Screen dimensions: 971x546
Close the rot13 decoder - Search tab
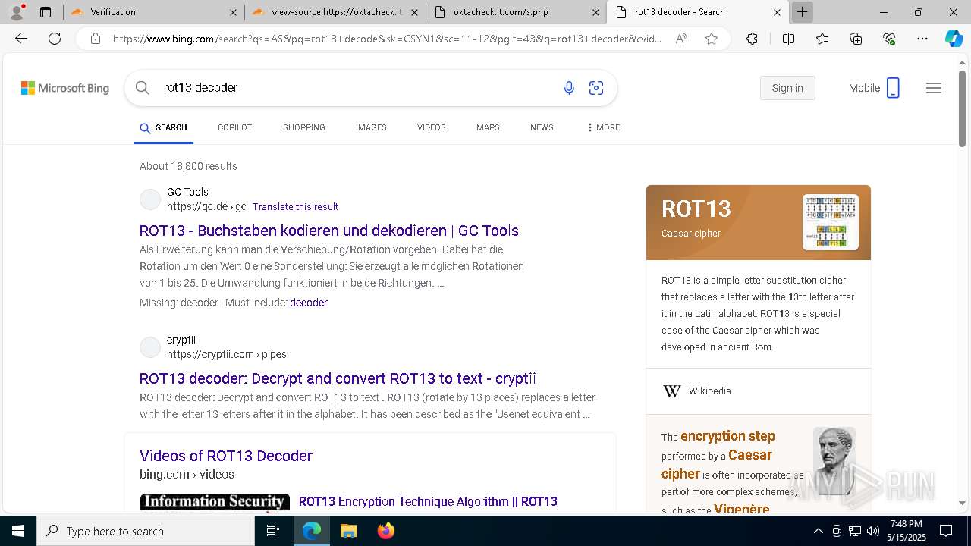pyautogui.click(x=777, y=12)
